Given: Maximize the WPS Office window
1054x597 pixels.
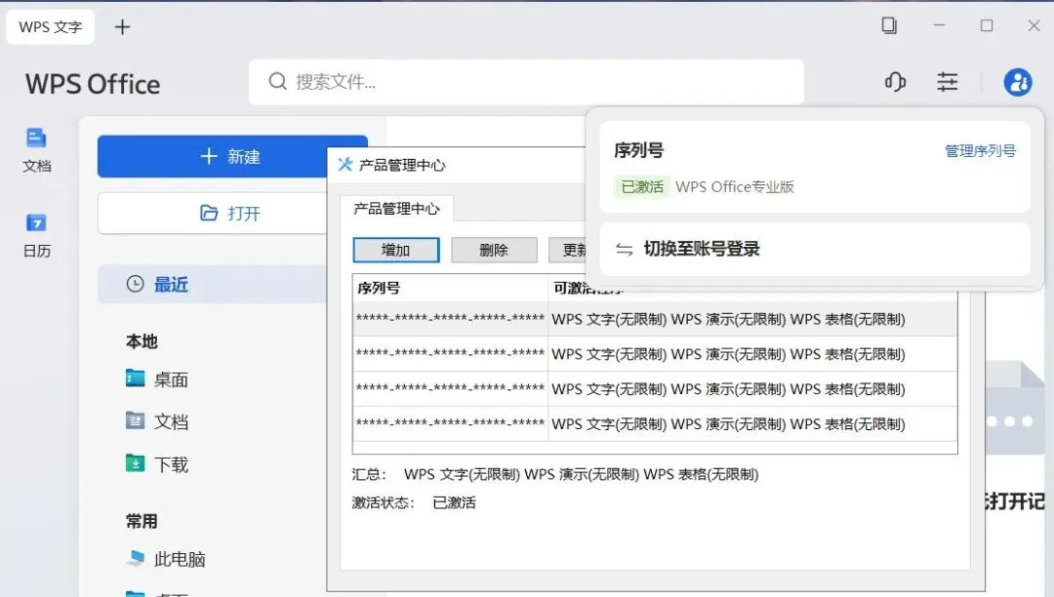Looking at the screenshot, I should (986, 25).
